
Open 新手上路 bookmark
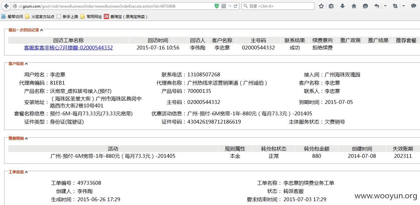coord(67,16)
